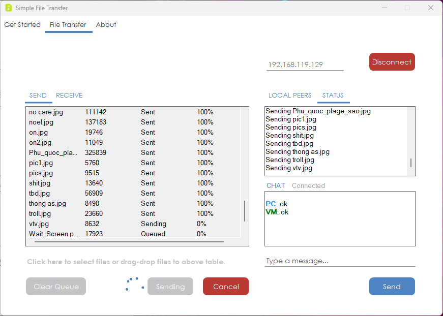The height and width of the screenshot is (316, 443).
Task: Click the IP address field 192.168.119.129
Action: coord(305,65)
